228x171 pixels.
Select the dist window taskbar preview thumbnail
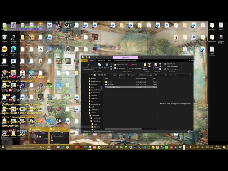tap(59, 136)
